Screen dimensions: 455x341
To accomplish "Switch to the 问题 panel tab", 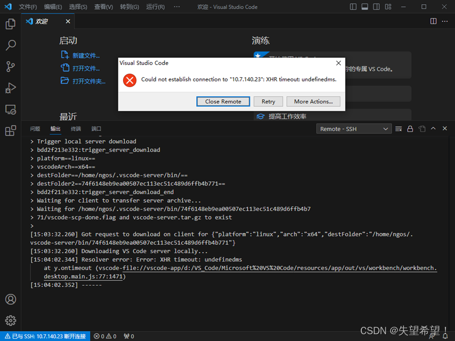I will point(35,129).
